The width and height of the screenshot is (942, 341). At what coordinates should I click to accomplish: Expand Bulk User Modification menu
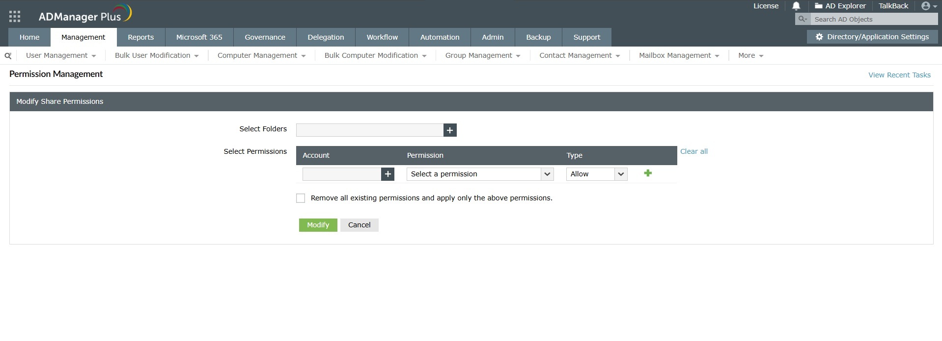pos(157,55)
